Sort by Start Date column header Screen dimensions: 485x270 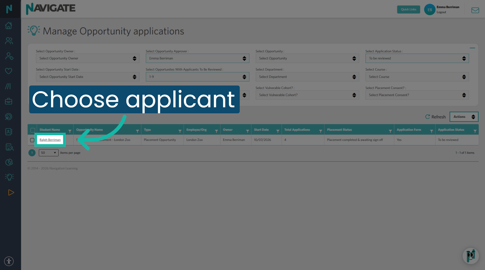pyautogui.click(x=261, y=130)
